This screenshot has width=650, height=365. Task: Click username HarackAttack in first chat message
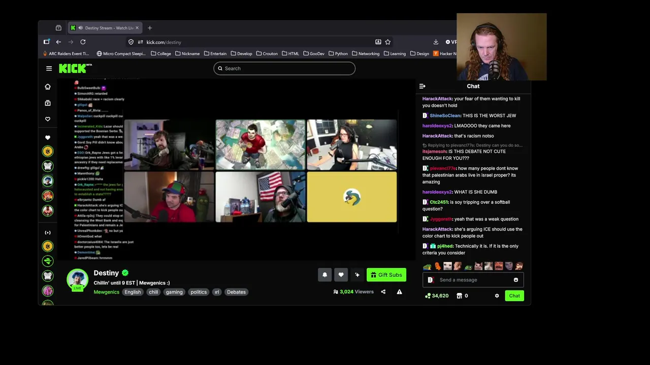tap(437, 99)
